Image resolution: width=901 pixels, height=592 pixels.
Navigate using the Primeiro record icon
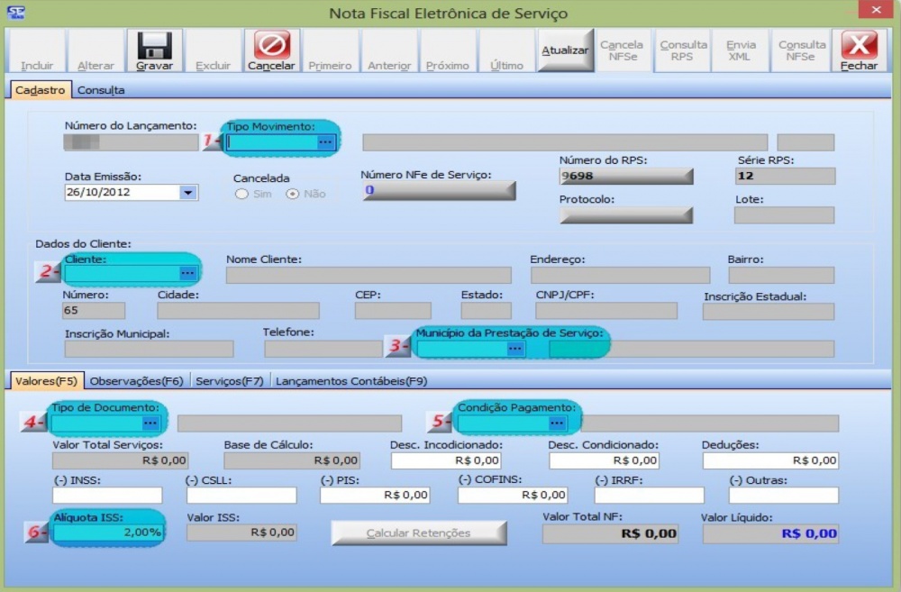click(x=330, y=51)
